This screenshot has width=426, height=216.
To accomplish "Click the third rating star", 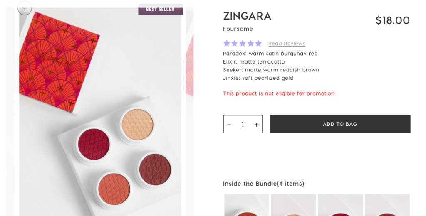I will pos(243,43).
